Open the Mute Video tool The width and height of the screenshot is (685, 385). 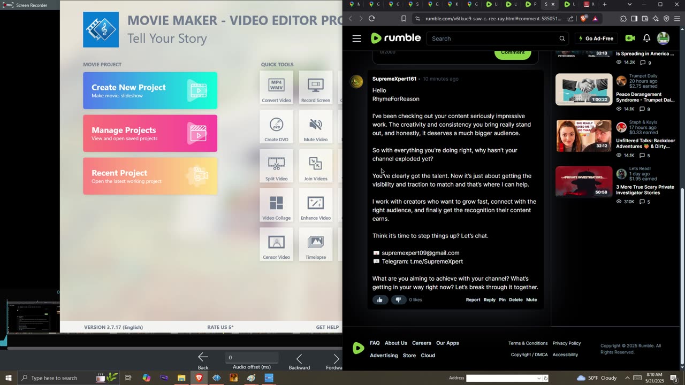pyautogui.click(x=316, y=127)
